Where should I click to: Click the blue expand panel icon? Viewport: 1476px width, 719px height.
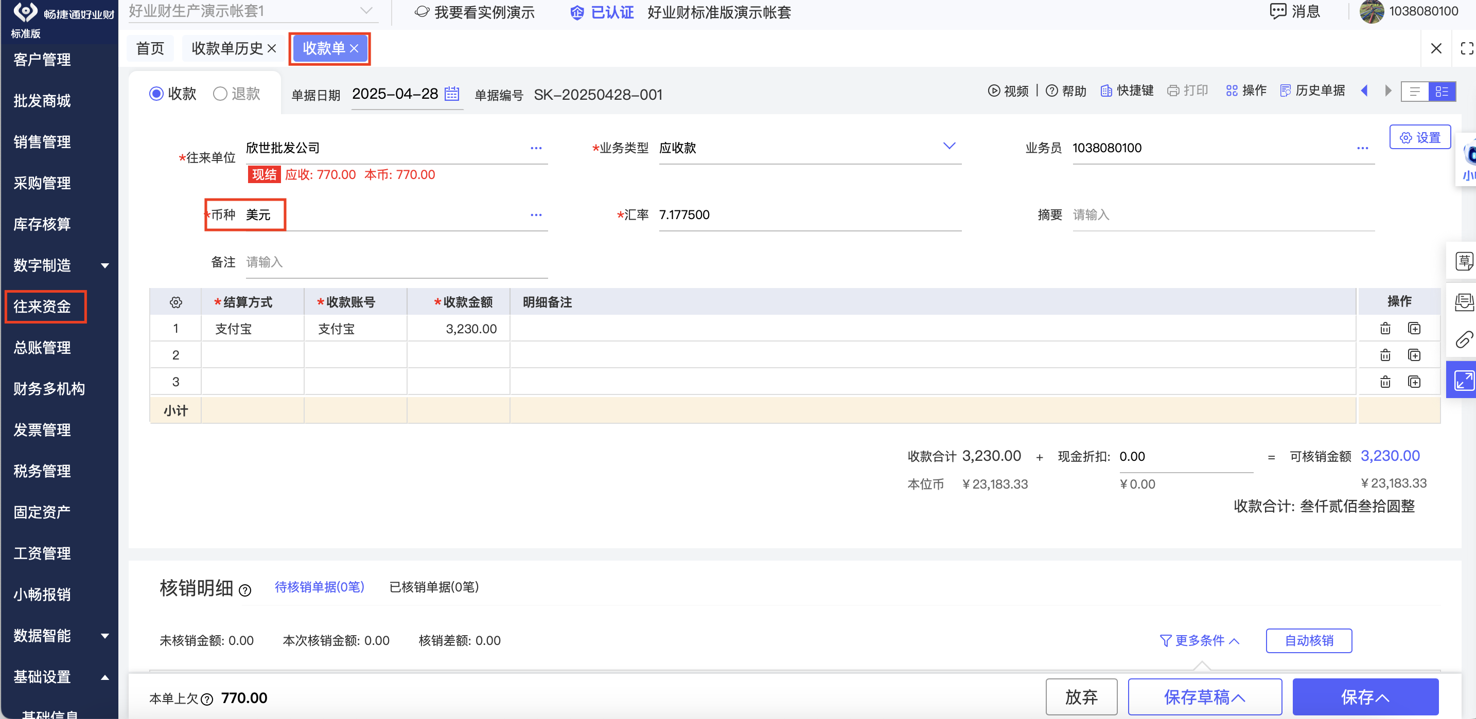point(1464,380)
